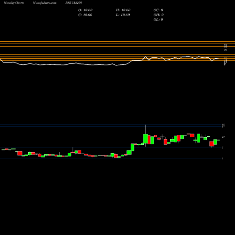Click the low value L: 10.60

[123, 15]
